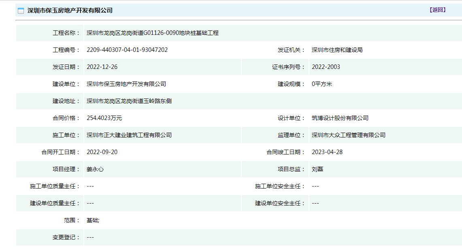This screenshot has height=251, width=462.
Task: Select contractor 深圳市正大建业建筑工程有限公司
Action: (129, 135)
